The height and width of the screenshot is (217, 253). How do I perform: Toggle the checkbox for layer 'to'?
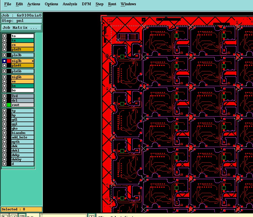click(4, 36)
